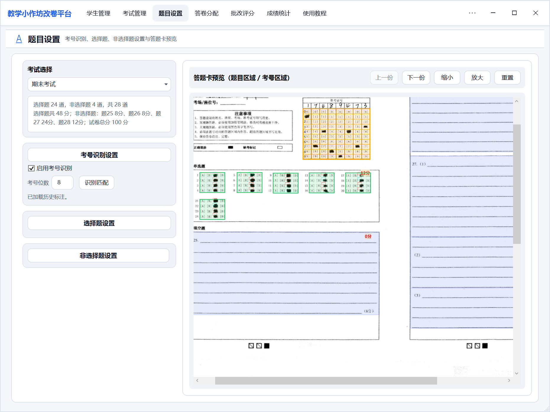Image resolution: width=550 pixels, height=412 pixels.
Task: Click the horizontal scrollbar right arrow
Action: tap(509, 380)
